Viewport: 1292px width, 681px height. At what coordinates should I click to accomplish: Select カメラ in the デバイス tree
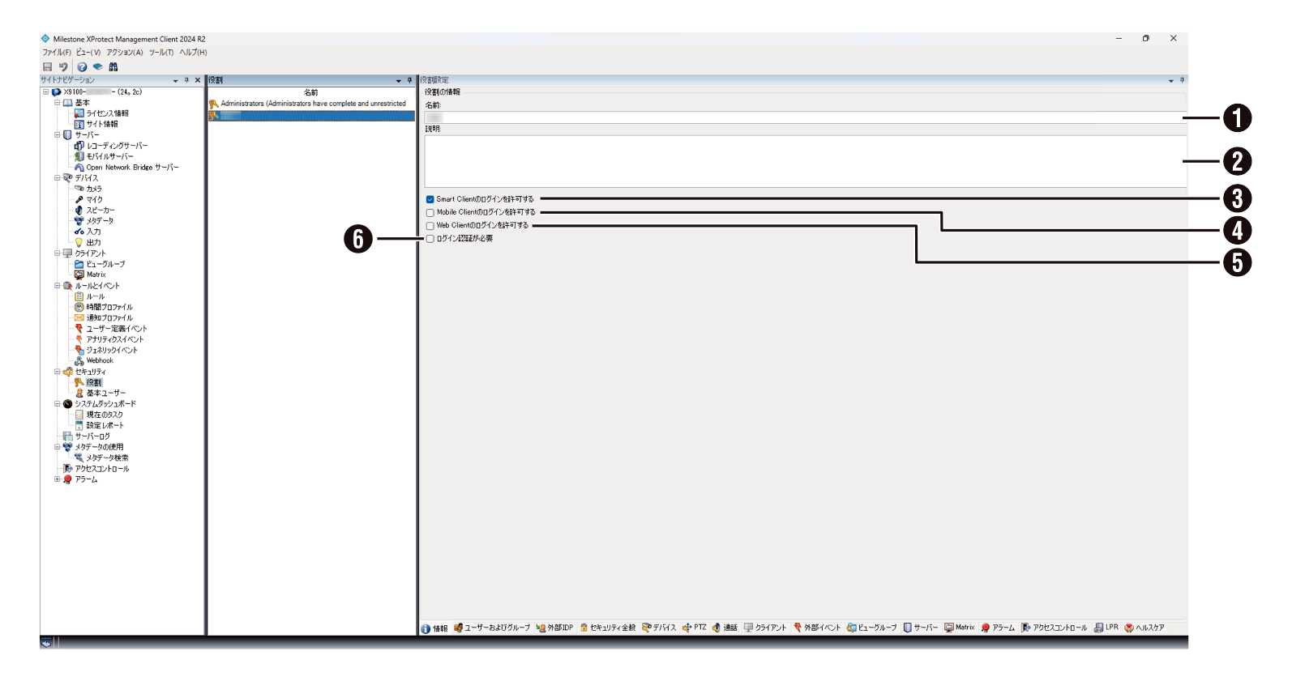94,189
